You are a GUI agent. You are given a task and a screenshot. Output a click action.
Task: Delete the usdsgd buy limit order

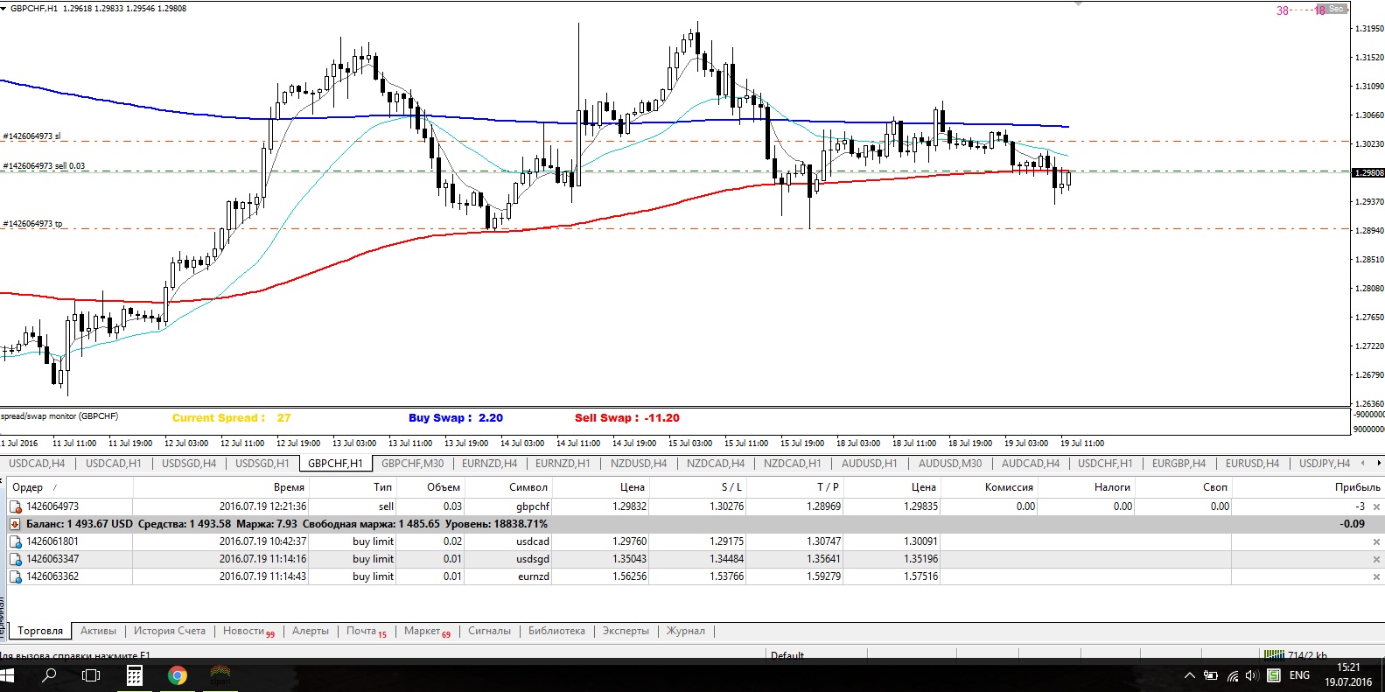coord(1376,559)
